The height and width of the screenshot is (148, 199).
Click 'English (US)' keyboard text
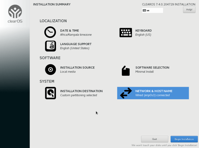143,35
